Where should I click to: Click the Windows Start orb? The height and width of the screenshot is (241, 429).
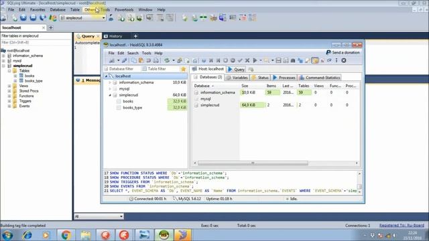[x=7, y=235]
